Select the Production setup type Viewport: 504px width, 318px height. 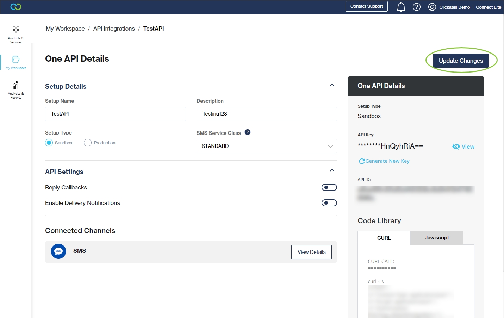tap(88, 143)
